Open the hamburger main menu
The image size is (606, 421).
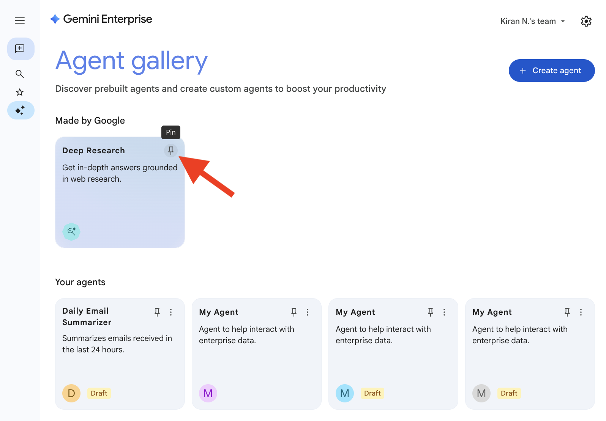pyautogui.click(x=20, y=20)
